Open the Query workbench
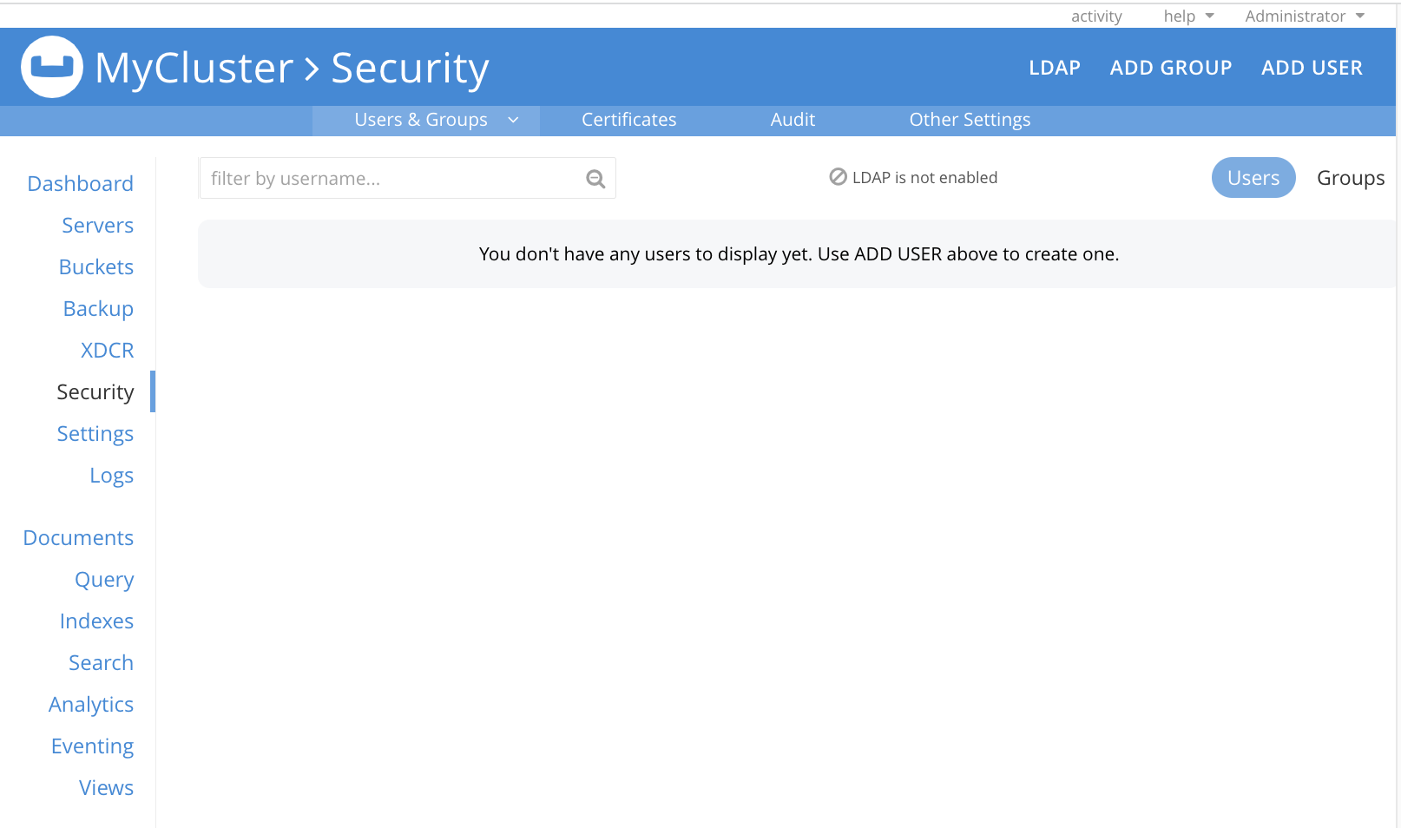This screenshot has height=828, width=1401. pyautogui.click(x=104, y=579)
